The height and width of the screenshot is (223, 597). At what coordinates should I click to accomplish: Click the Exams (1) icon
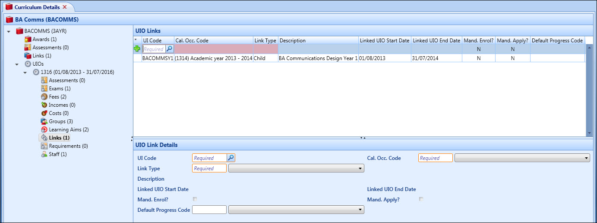tap(44, 89)
